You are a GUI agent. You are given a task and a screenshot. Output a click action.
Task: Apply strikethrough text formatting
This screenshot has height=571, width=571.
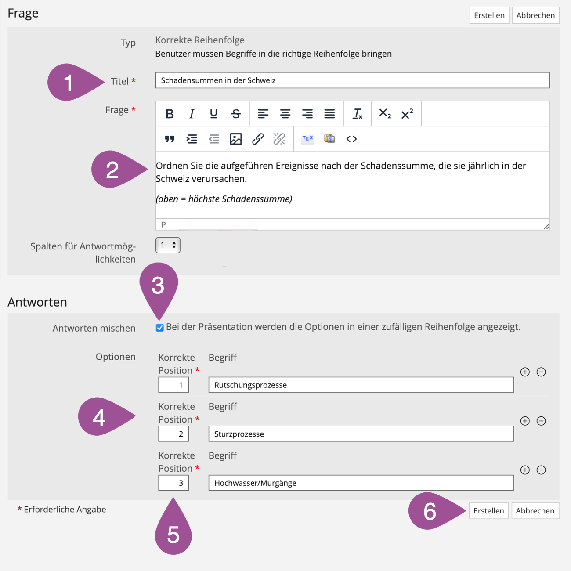pos(236,114)
